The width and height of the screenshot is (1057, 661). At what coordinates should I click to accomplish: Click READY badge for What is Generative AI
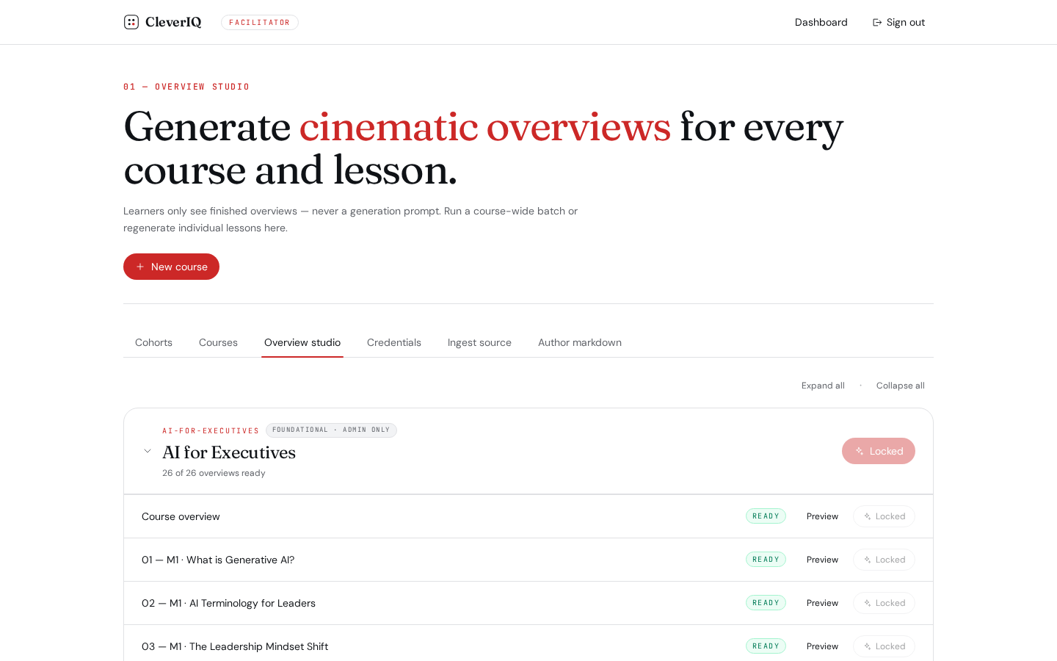pyautogui.click(x=766, y=560)
